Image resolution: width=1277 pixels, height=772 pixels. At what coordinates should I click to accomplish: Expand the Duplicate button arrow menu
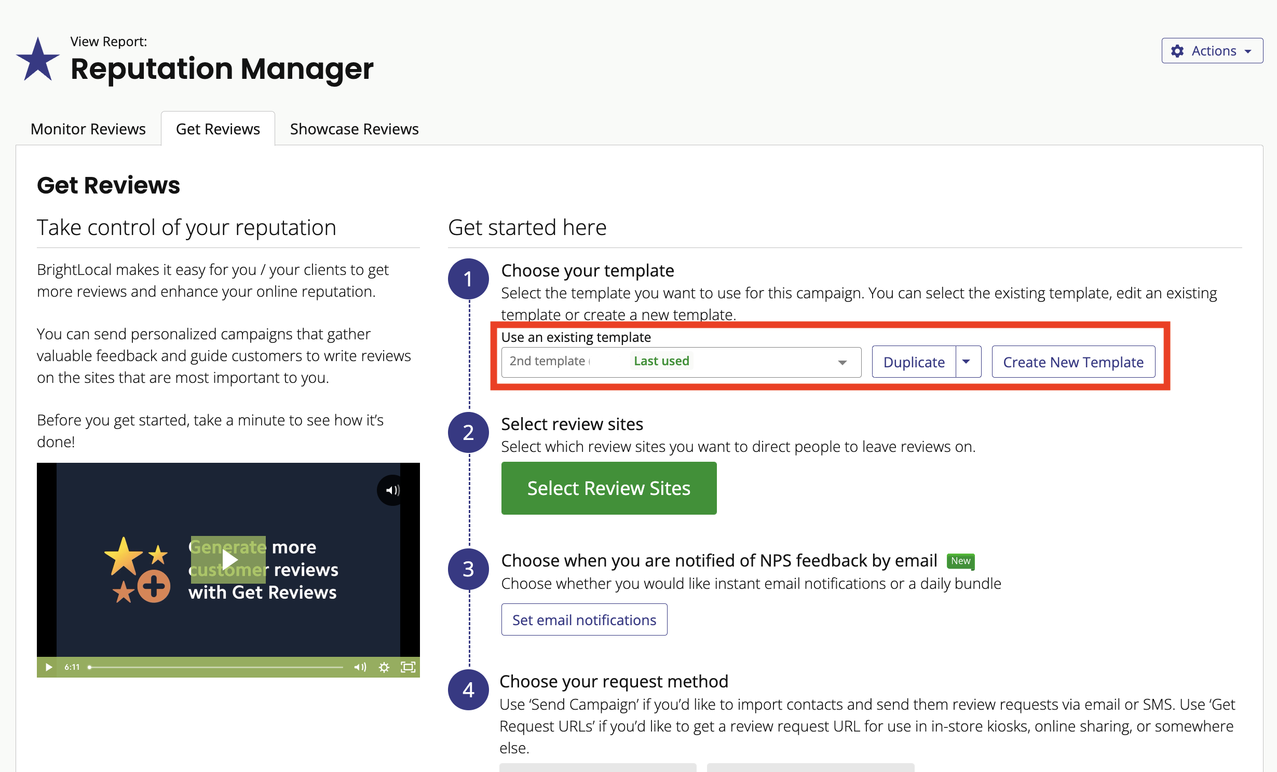click(968, 362)
